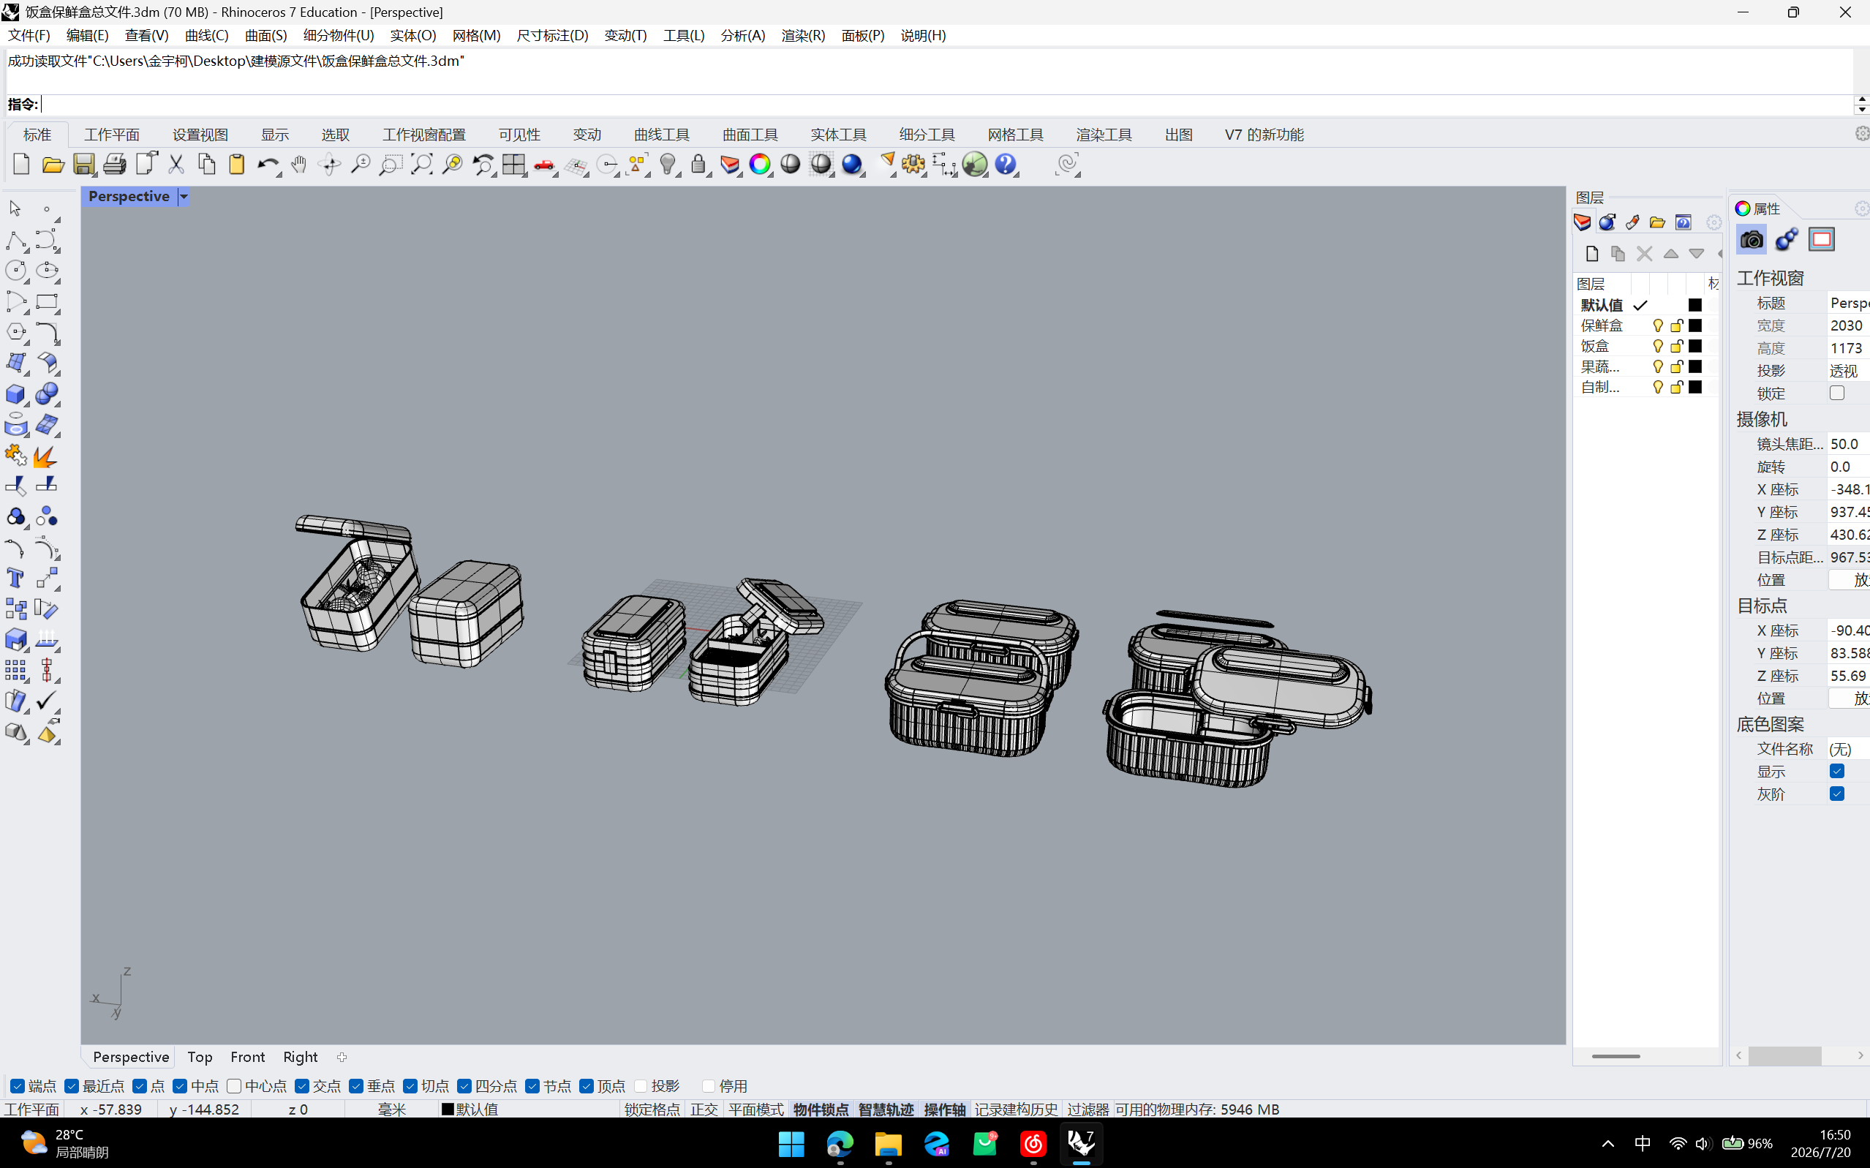This screenshot has width=1870, height=1168.
Task: Toggle the 锁定 viewport checkbox
Action: (x=1837, y=393)
